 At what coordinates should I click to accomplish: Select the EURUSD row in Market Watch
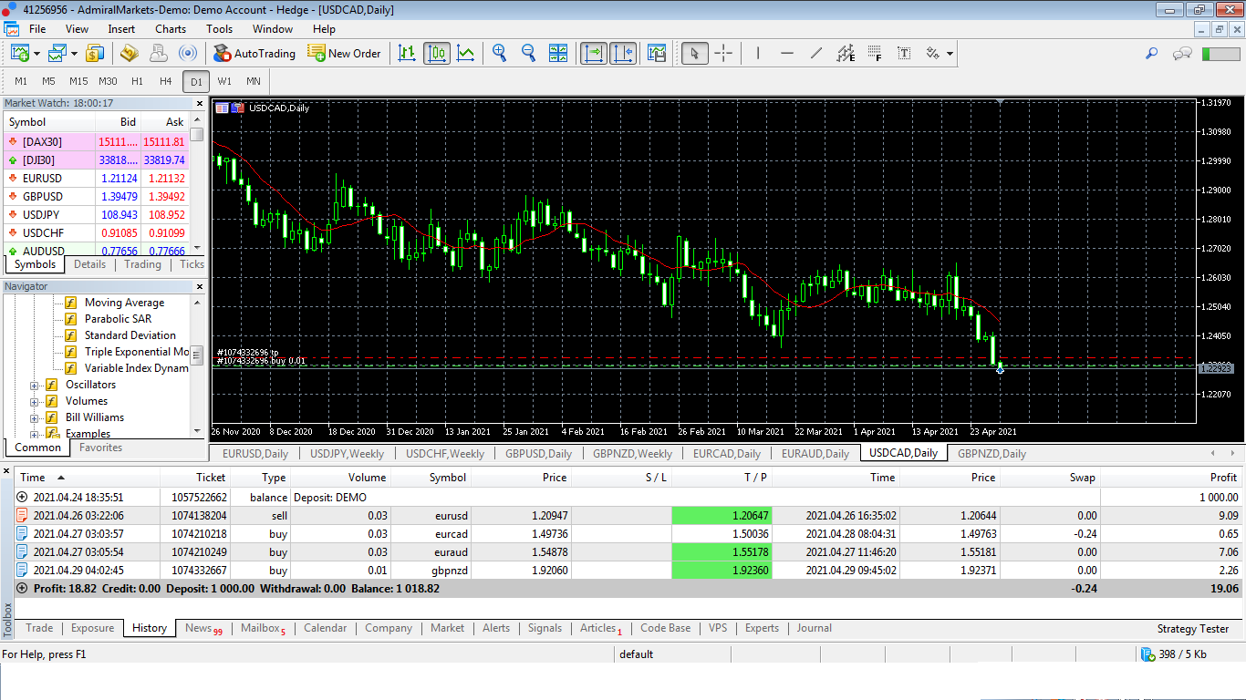[x=97, y=179]
